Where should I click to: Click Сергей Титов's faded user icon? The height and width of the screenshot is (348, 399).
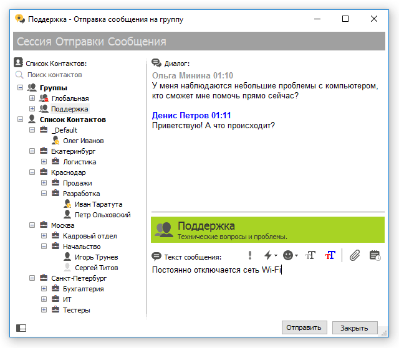[x=67, y=267]
